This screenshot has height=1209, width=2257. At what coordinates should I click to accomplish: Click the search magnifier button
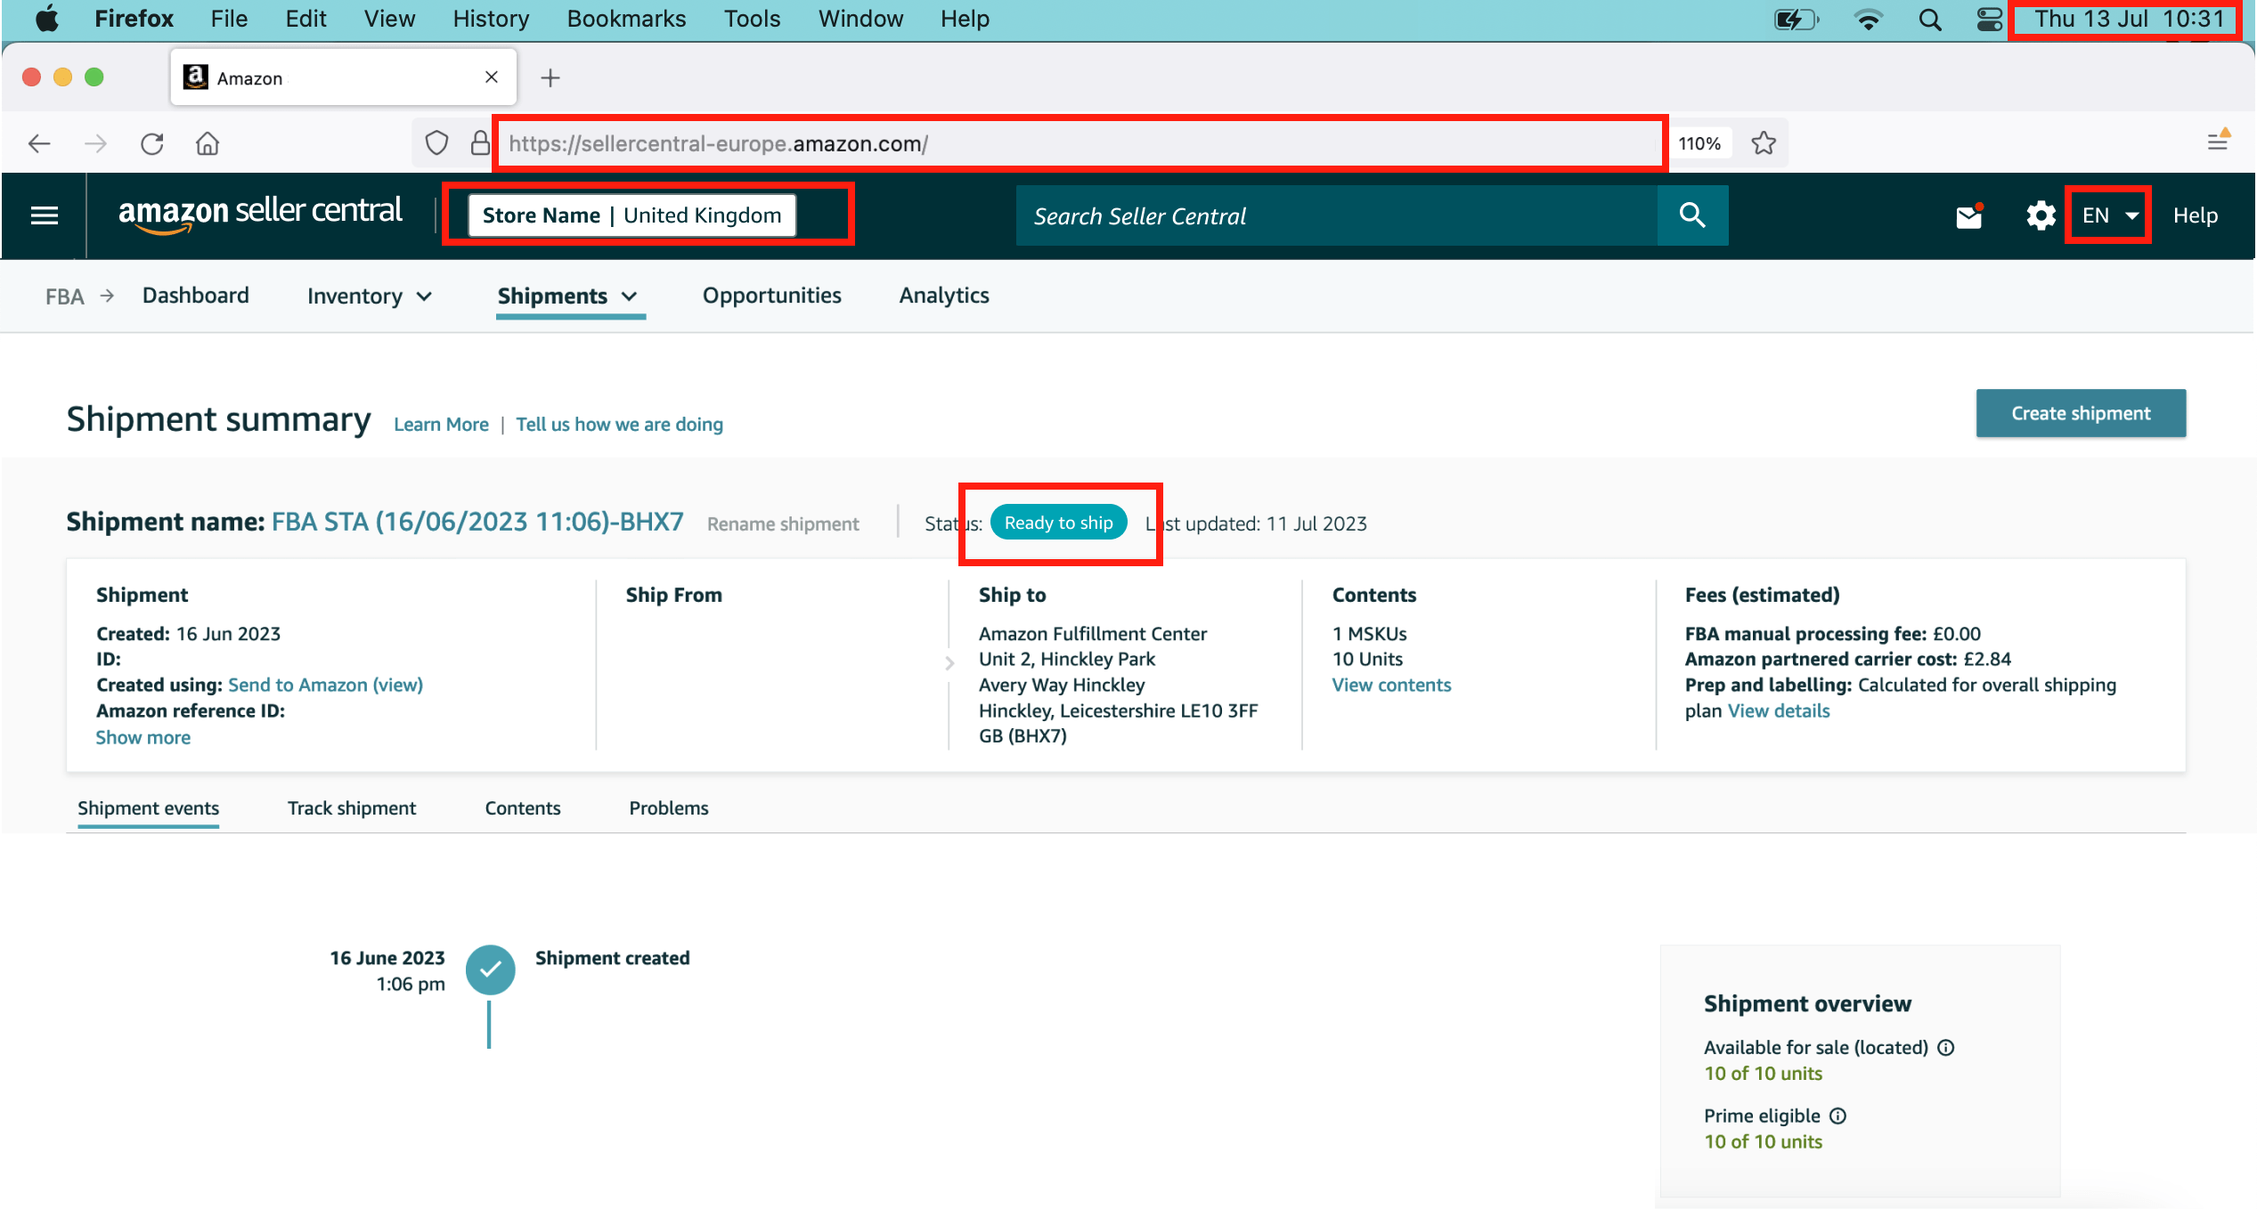pos(1692,215)
